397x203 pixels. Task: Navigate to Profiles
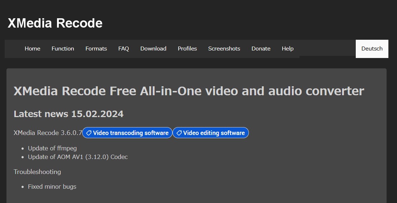click(x=187, y=49)
